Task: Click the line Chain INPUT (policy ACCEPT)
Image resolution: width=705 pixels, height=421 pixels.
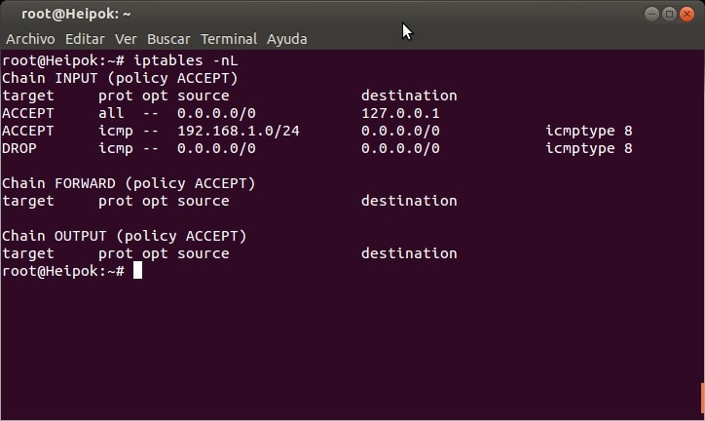Action: 120,78
